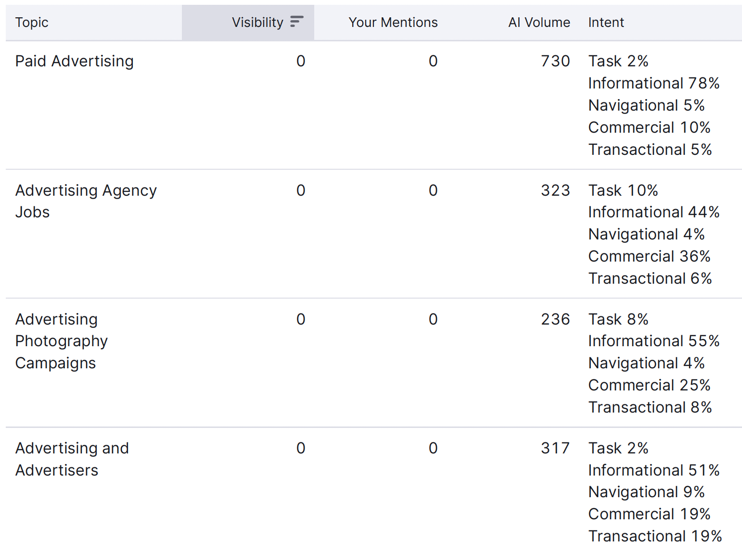Select the Advertising Photography Campaigns topic
This screenshot has height=552, width=742.
(62, 341)
